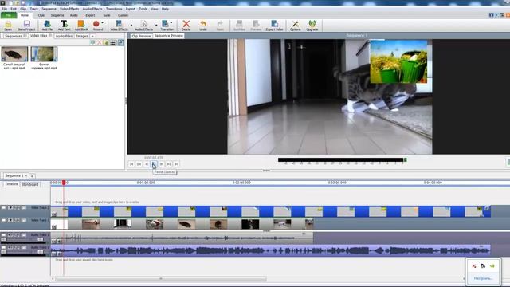
Task: Switch to the Clip Preview tab
Action: [141, 36]
